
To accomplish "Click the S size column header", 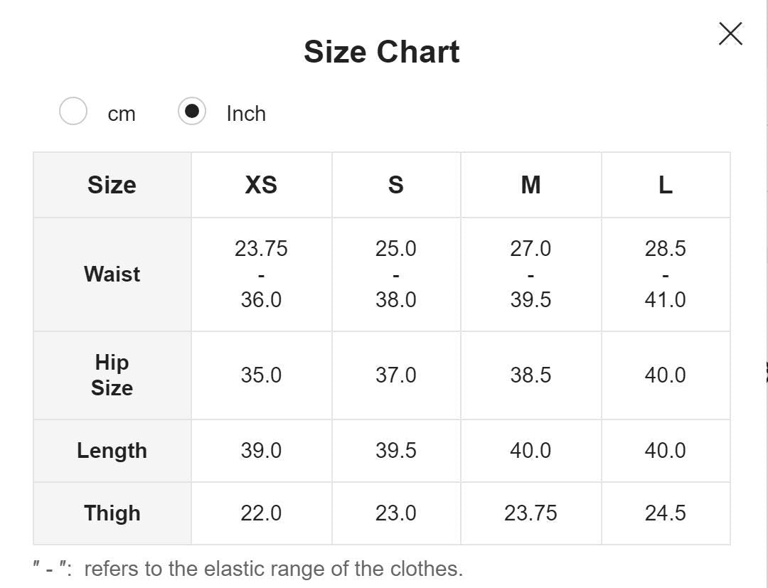I will pyautogui.click(x=395, y=185).
